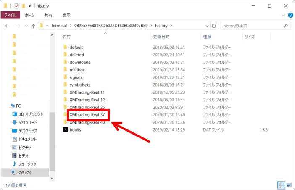Click the 3D オブジェクト folder icon
The image size is (295, 190).
click(x=16, y=114)
